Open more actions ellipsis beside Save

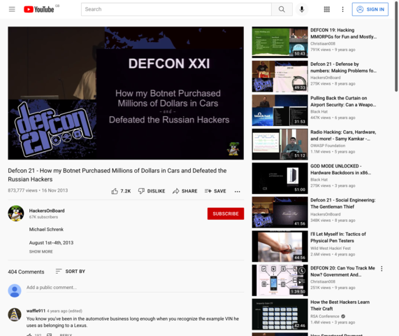[237, 191]
